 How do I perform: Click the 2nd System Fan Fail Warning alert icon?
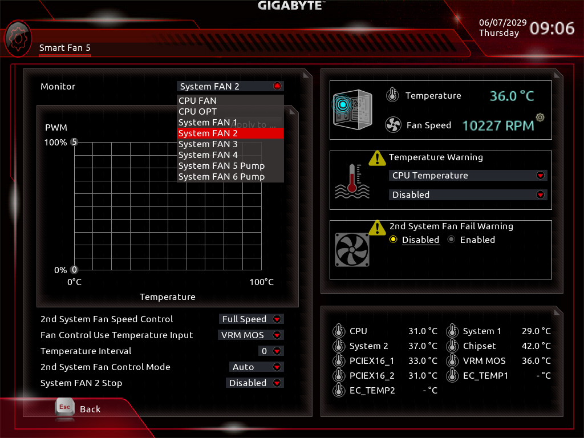point(377,228)
